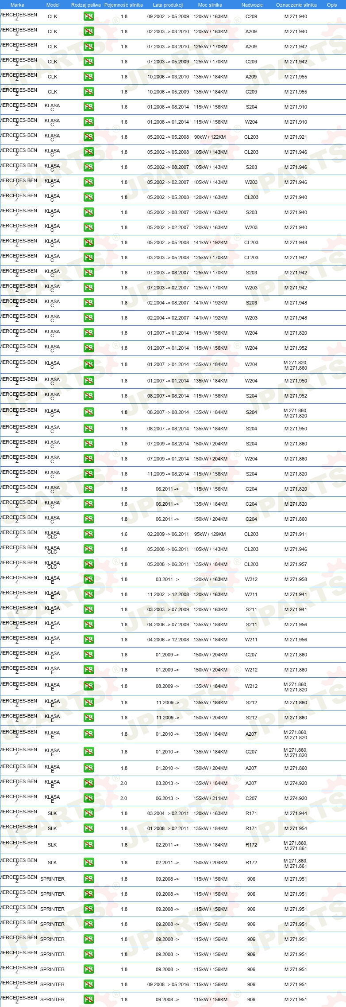The height and width of the screenshot is (1007, 346).
Task: Click the 90kW / 122KM power cell
Action: click(x=210, y=137)
